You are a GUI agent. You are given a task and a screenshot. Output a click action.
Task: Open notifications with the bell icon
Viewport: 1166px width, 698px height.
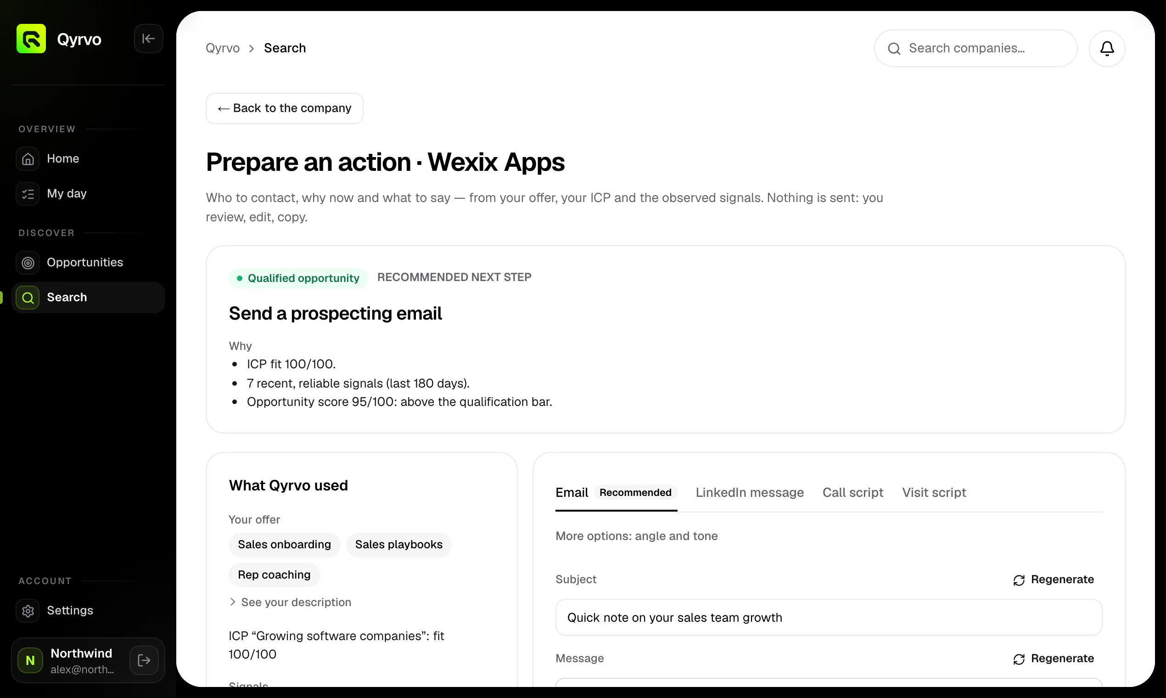1107,48
